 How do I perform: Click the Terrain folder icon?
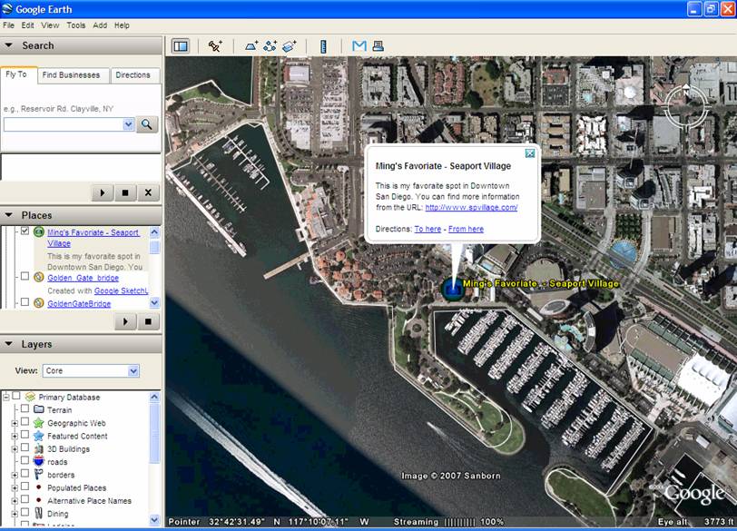[x=39, y=409]
